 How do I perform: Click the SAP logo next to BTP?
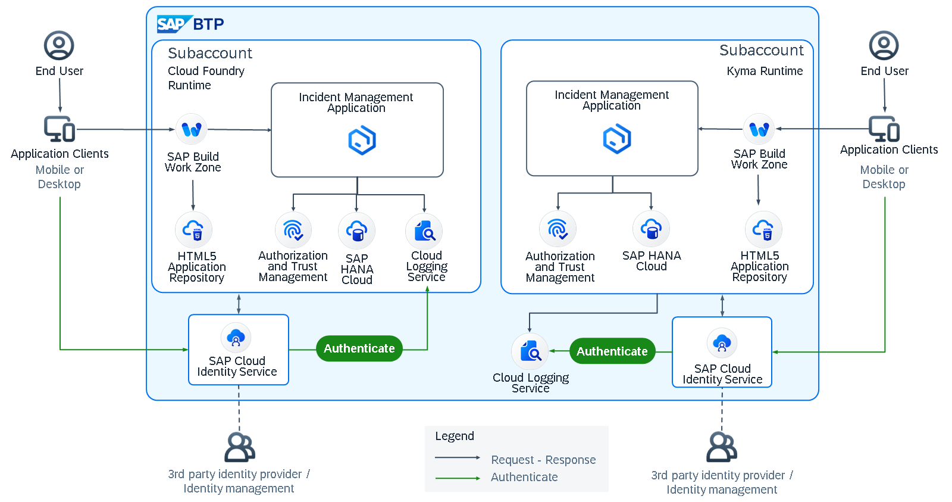[174, 24]
